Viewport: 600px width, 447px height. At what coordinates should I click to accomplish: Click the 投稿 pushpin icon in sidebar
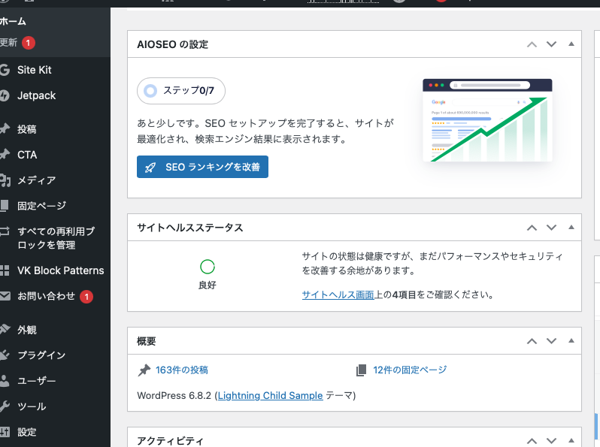point(5,129)
